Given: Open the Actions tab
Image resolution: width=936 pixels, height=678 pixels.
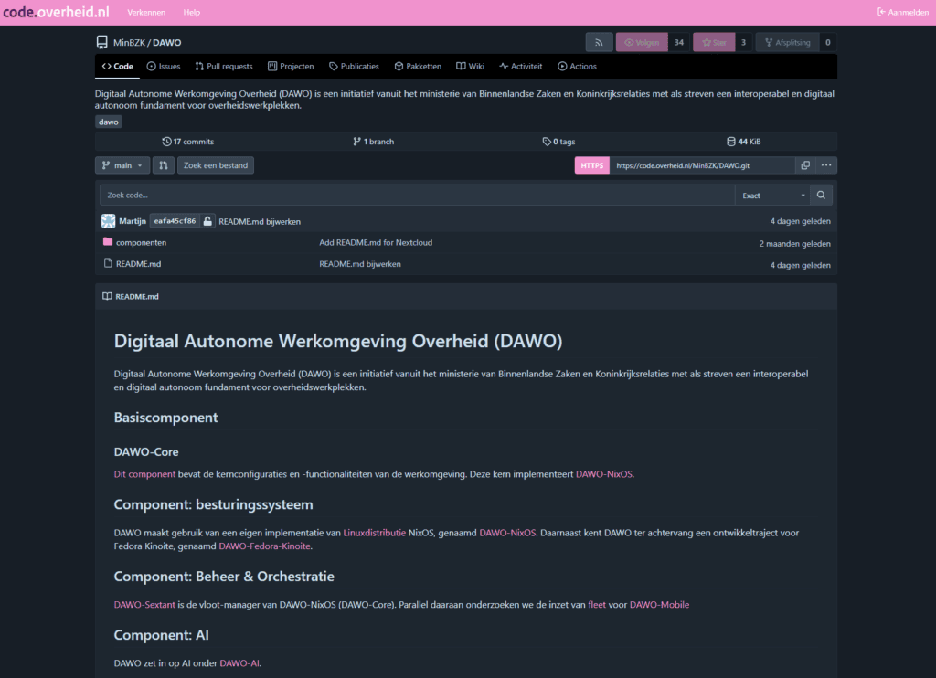Looking at the screenshot, I should [x=578, y=67].
